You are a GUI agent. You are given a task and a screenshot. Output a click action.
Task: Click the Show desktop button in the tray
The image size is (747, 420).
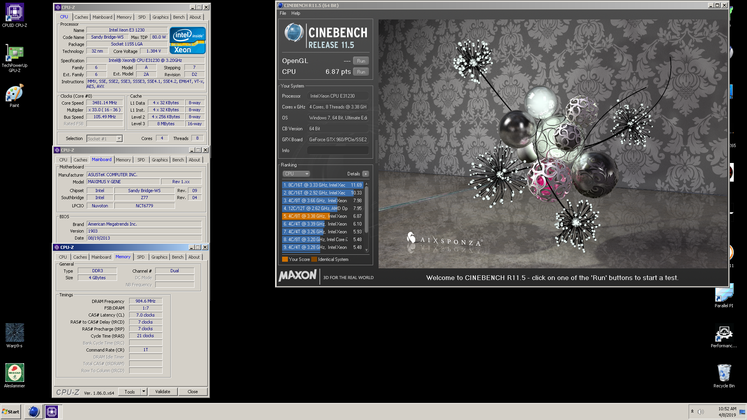tap(742, 411)
